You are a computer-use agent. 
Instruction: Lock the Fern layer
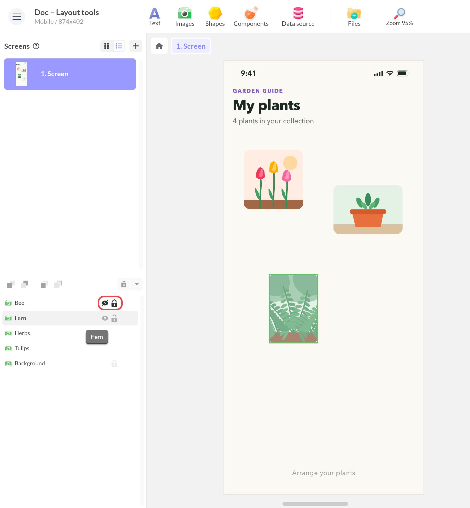click(114, 318)
